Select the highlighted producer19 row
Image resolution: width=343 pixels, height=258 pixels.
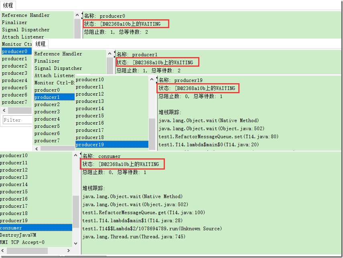112,144
